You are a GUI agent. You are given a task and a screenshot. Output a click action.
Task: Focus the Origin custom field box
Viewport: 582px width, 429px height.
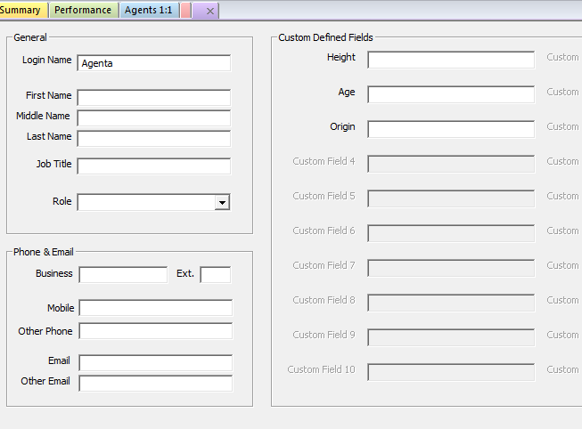coord(451,129)
